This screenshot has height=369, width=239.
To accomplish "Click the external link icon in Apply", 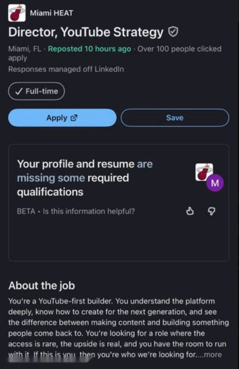I will pos(74,118).
